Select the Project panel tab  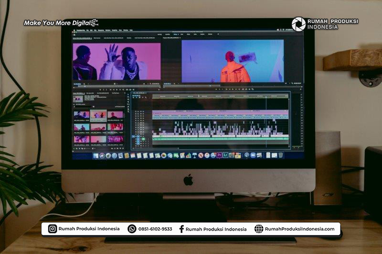(x=78, y=92)
